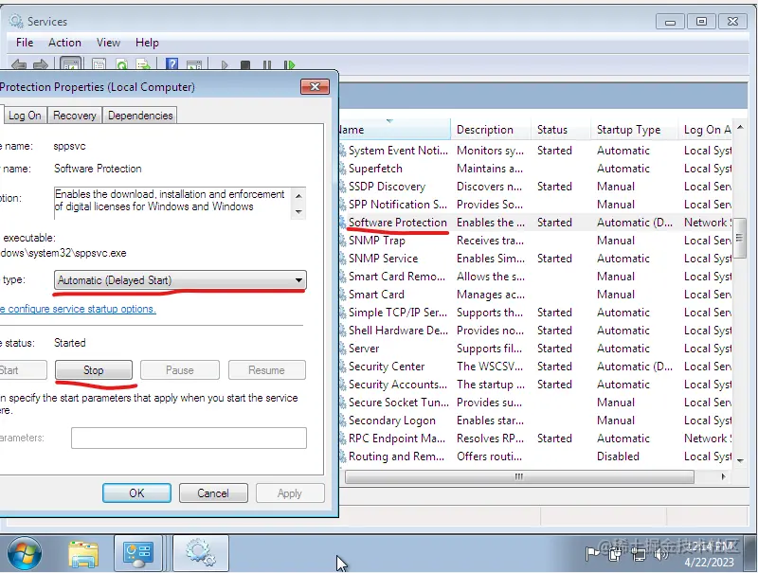The width and height of the screenshot is (758, 573).
Task: Refresh the services list via toolbar icon
Action: point(122,64)
